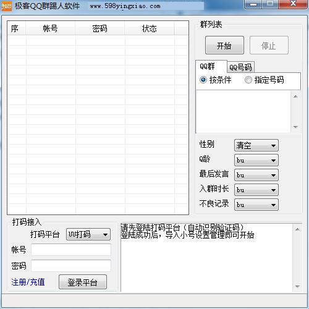Click inside the QQ群 list box
This screenshot has width=309, height=309.
pos(243,112)
